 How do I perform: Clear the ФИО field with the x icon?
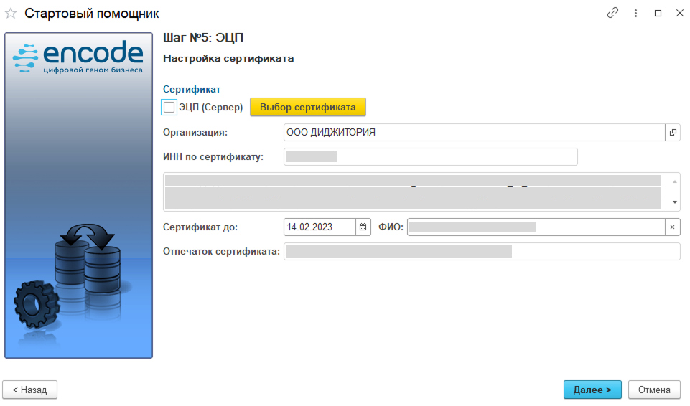(673, 227)
